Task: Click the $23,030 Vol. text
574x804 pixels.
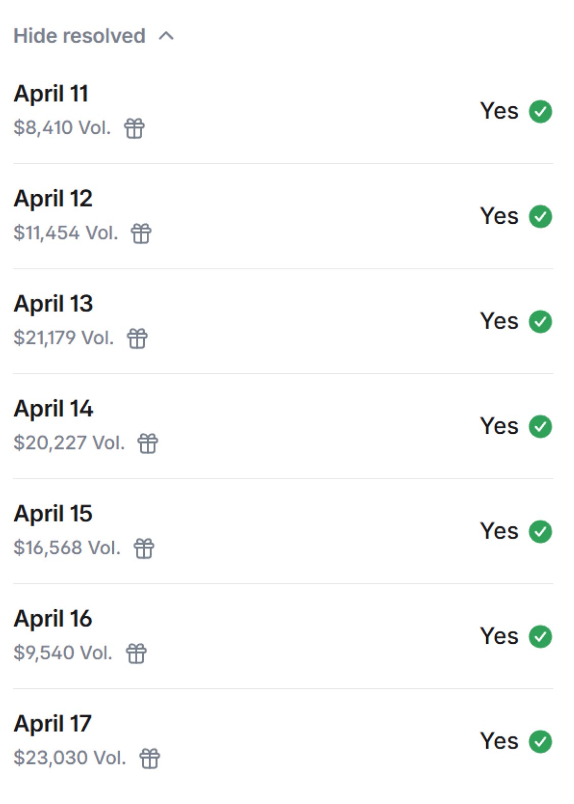Action: click(x=70, y=758)
